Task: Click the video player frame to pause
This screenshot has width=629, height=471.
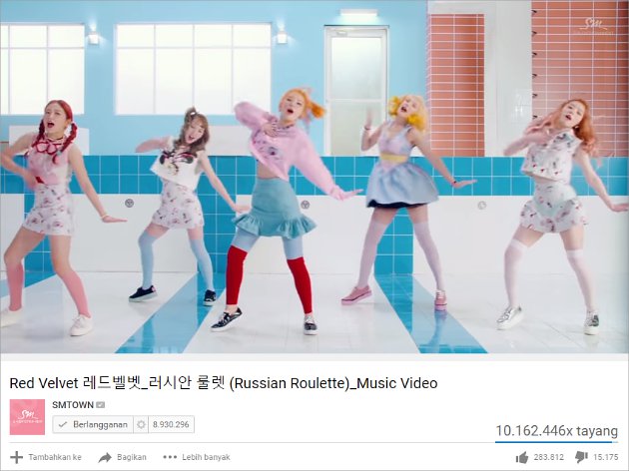Action: (314, 177)
